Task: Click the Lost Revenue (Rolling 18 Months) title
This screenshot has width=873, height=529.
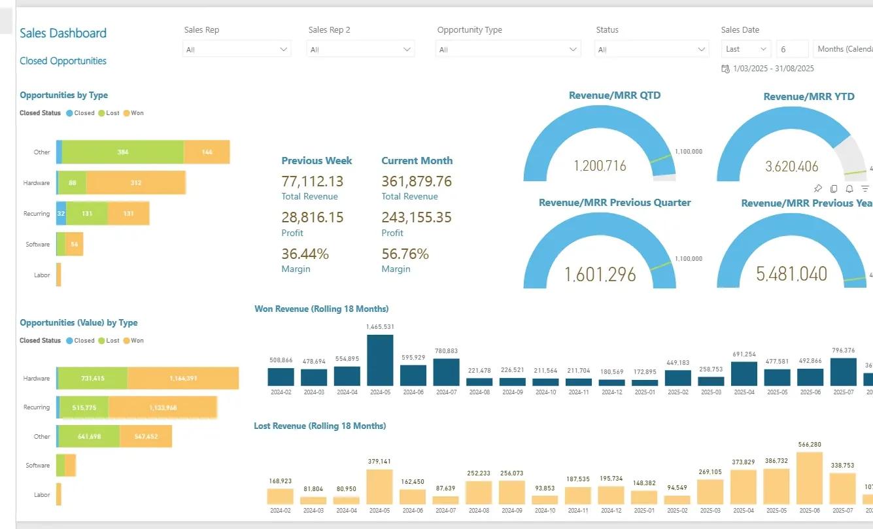Action: click(x=320, y=426)
